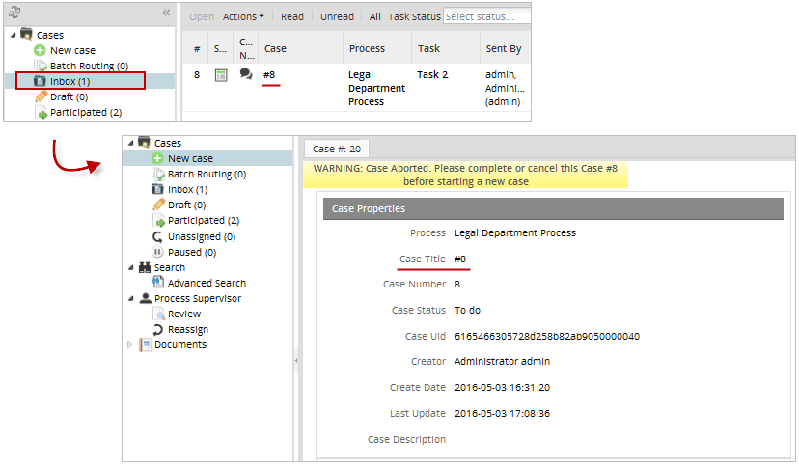Filter by Unread cases
This screenshot has width=799, height=464.
pos(337,16)
